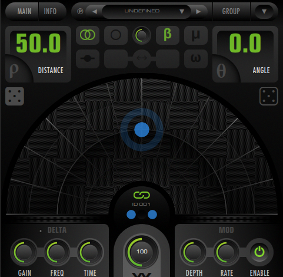This screenshot has height=277, width=283.
Task: Click the theta symbol icon
Action: tap(221, 71)
